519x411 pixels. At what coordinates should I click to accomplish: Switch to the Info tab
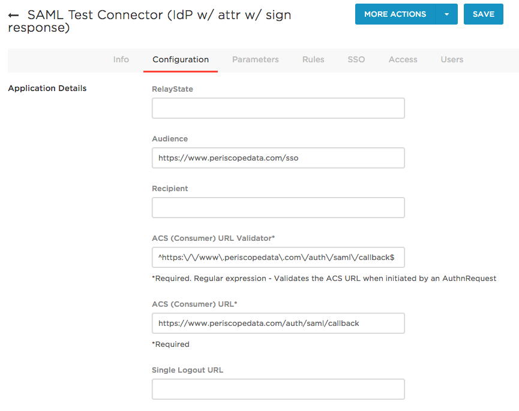coord(121,59)
